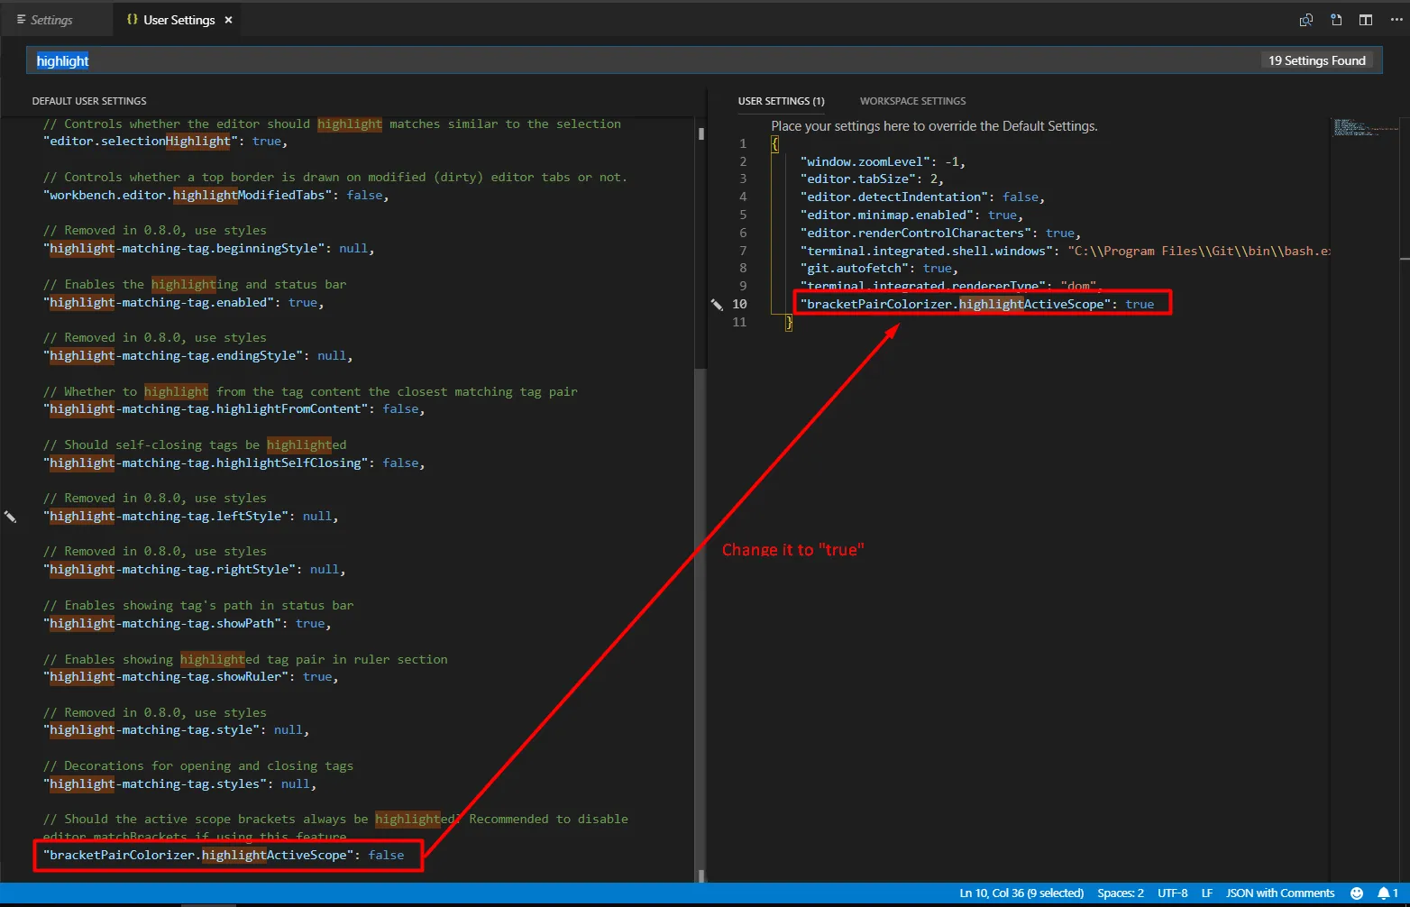This screenshot has width=1410, height=907.
Task: Switch to Workspace Settings tab
Action: pyautogui.click(x=912, y=101)
